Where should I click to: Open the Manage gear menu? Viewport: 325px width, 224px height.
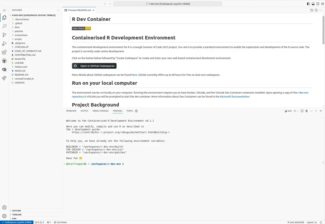coord(4,216)
